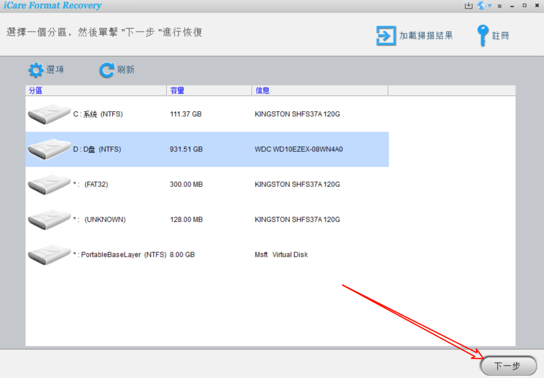Viewport: 544px width, 378px height.
Task: Close the iCare Format Recovery window
Action: click(537, 6)
